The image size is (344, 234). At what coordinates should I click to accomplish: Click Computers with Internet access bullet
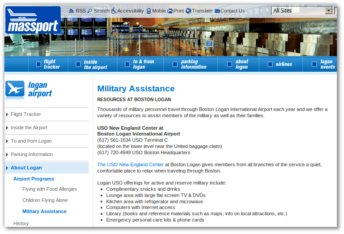coord(141,208)
